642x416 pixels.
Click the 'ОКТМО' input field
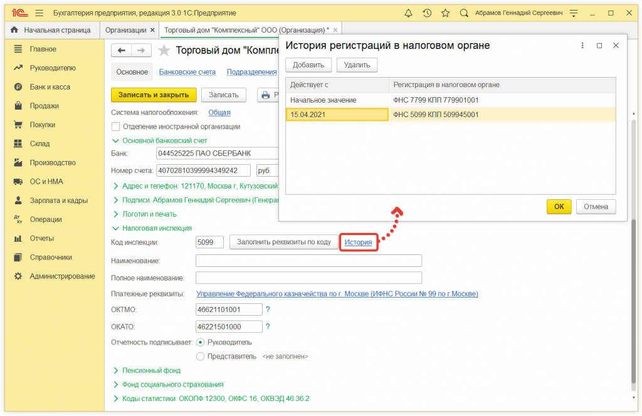tap(229, 309)
